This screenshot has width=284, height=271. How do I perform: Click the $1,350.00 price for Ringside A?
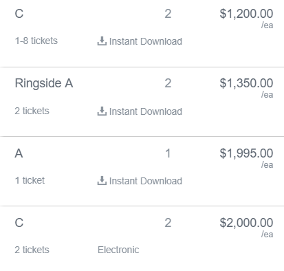pyautogui.click(x=246, y=83)
